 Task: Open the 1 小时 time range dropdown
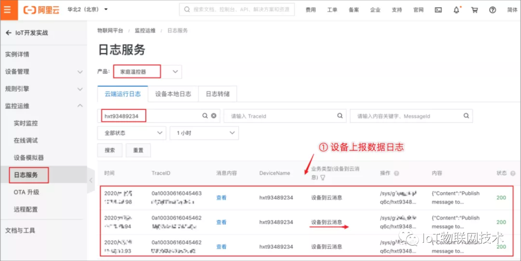click(204, 133)
